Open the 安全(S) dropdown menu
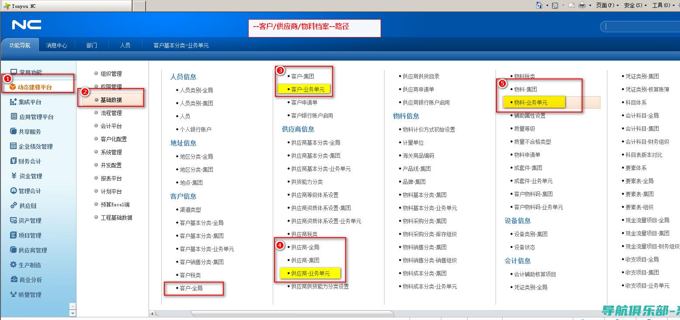The image size is (680, 320). click(x=635, y=5)
